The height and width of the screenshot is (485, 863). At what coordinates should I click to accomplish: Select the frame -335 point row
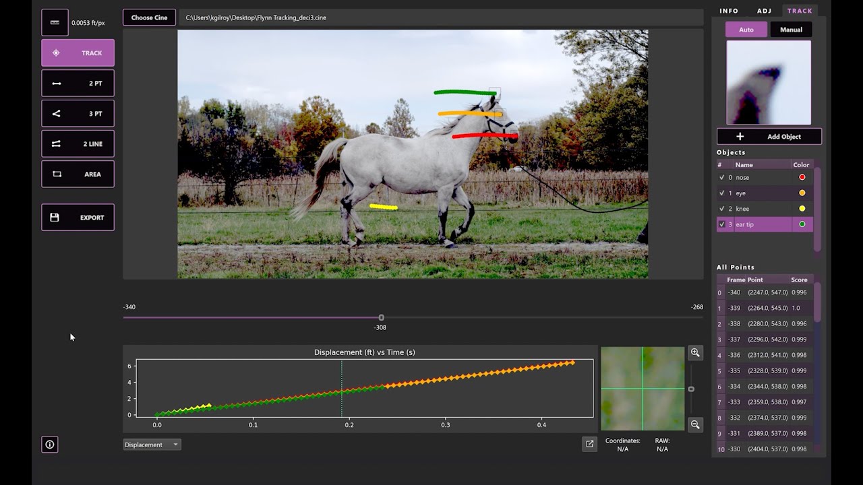pyautogui.click(x=765, y=370)
